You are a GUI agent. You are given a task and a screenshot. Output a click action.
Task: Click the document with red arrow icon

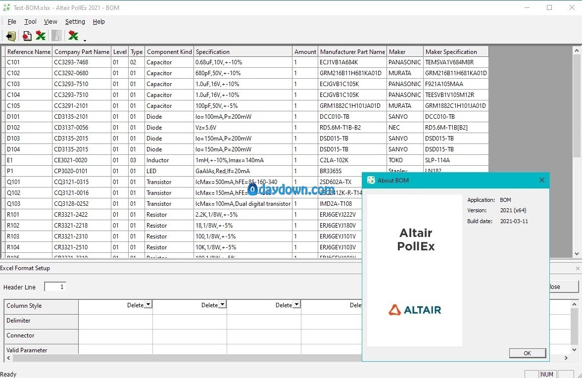point(27,36)
